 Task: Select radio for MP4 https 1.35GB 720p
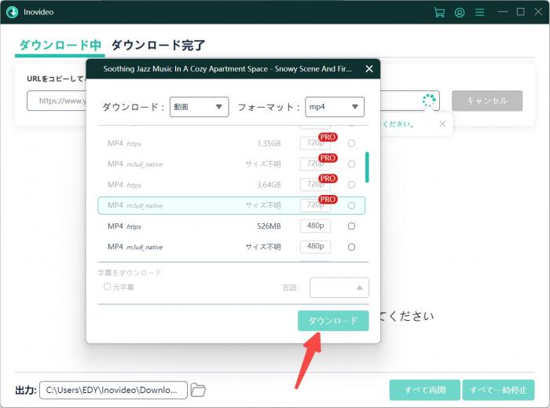[351, 143]
